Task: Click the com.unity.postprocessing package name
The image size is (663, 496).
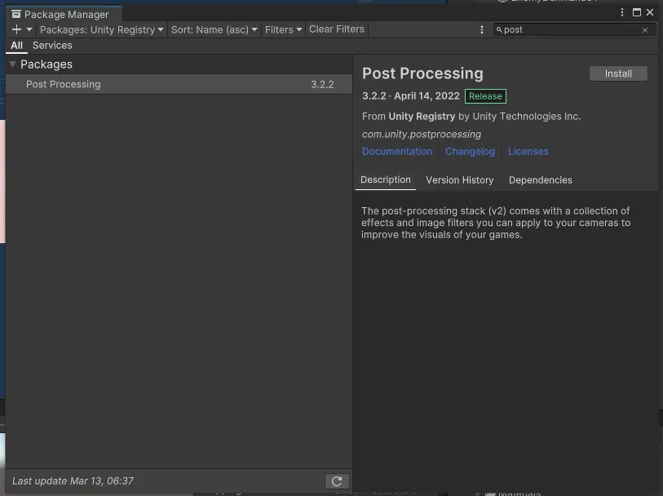Action: point(422,135)
